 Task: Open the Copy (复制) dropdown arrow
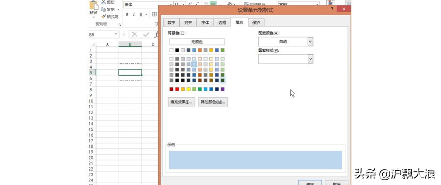coord(119,10)
